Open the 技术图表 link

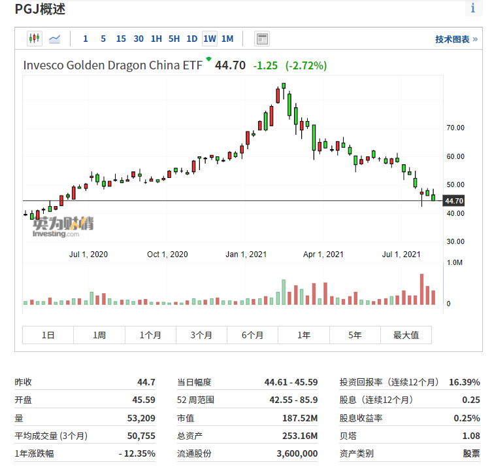[x=456, y=39]
